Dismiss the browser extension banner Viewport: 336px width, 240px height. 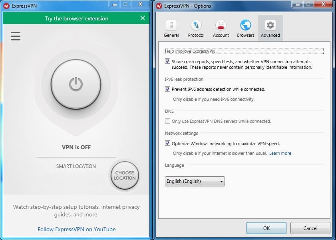(143, 18)
